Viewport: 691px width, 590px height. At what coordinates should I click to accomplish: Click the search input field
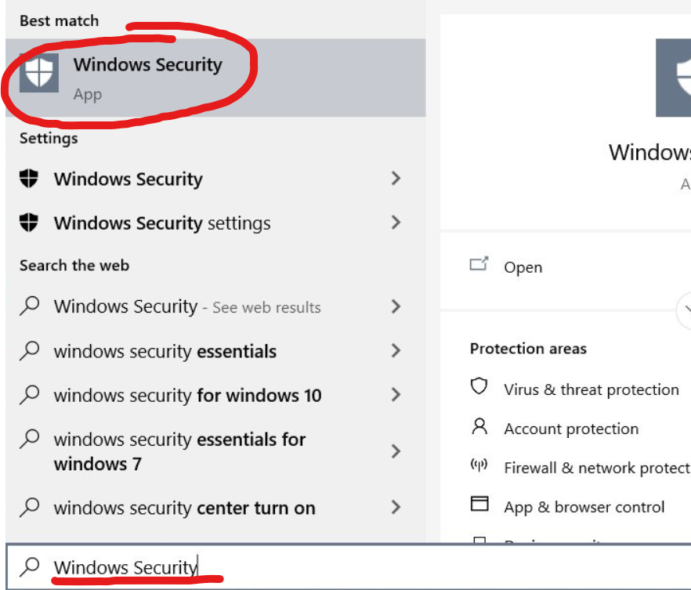(x=118, y=566)
